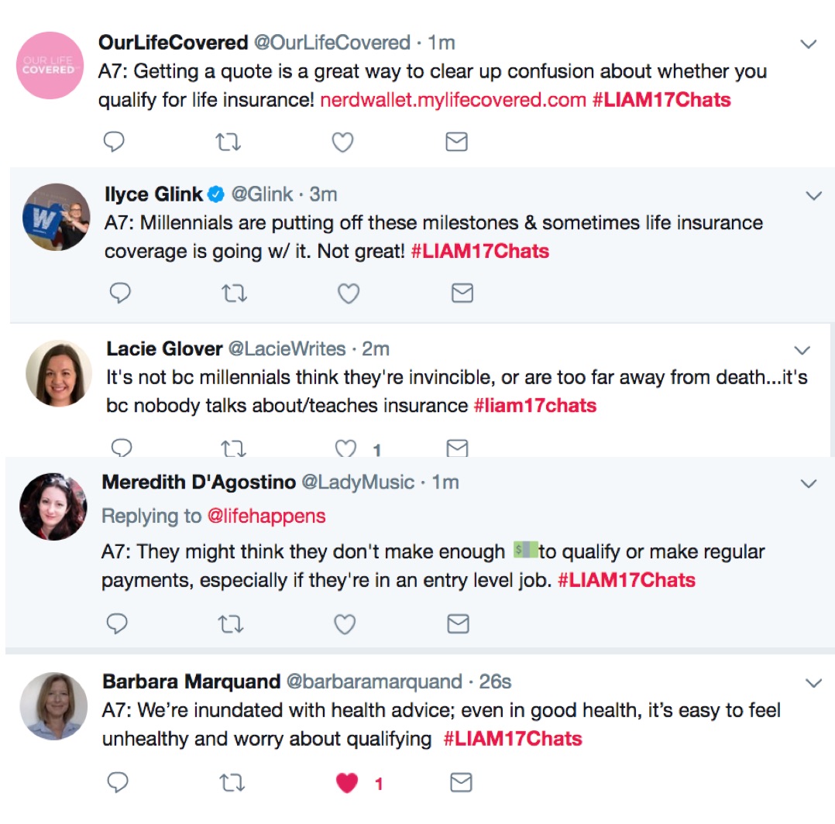Image resolution: width=835 pixels, height=824 pixels.
Task: Expand the more menu on Lacie Glover's tweet
Action: (802, 350)
